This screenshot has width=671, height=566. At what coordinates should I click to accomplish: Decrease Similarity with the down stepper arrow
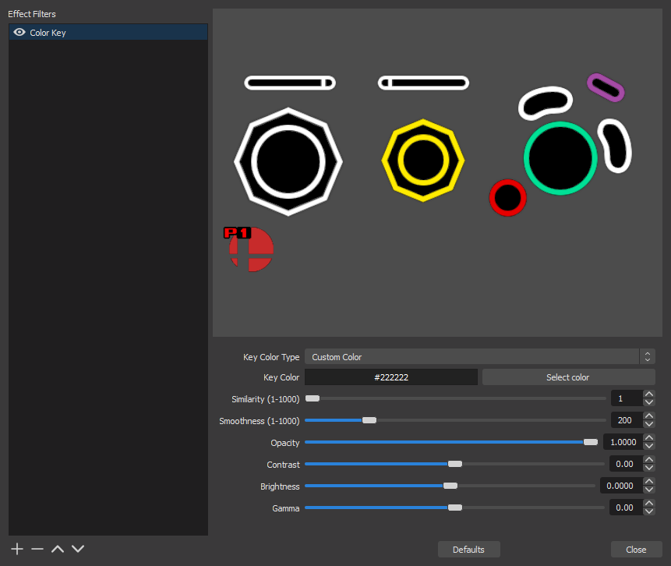point(648,402)
